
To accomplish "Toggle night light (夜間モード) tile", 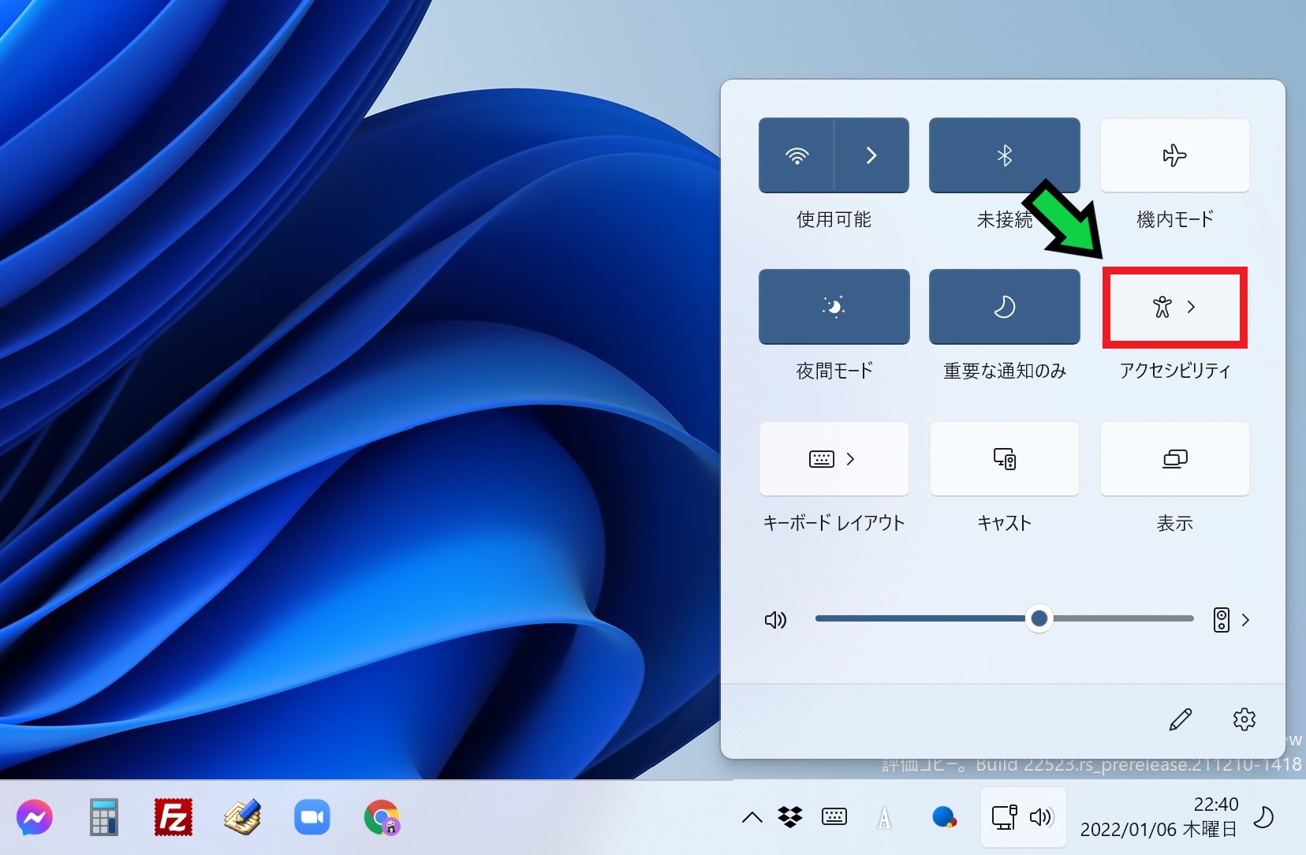I will tap(834, 307).
